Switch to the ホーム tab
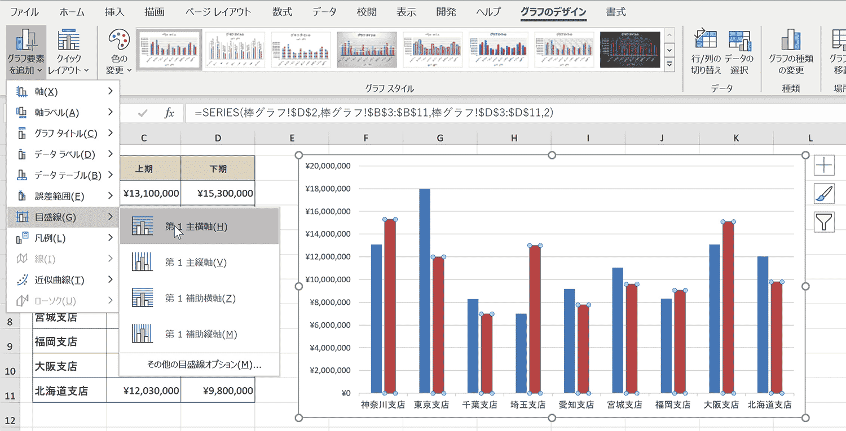Image resolution: width=846 pixels, height=431 pixels. point(73,12)
